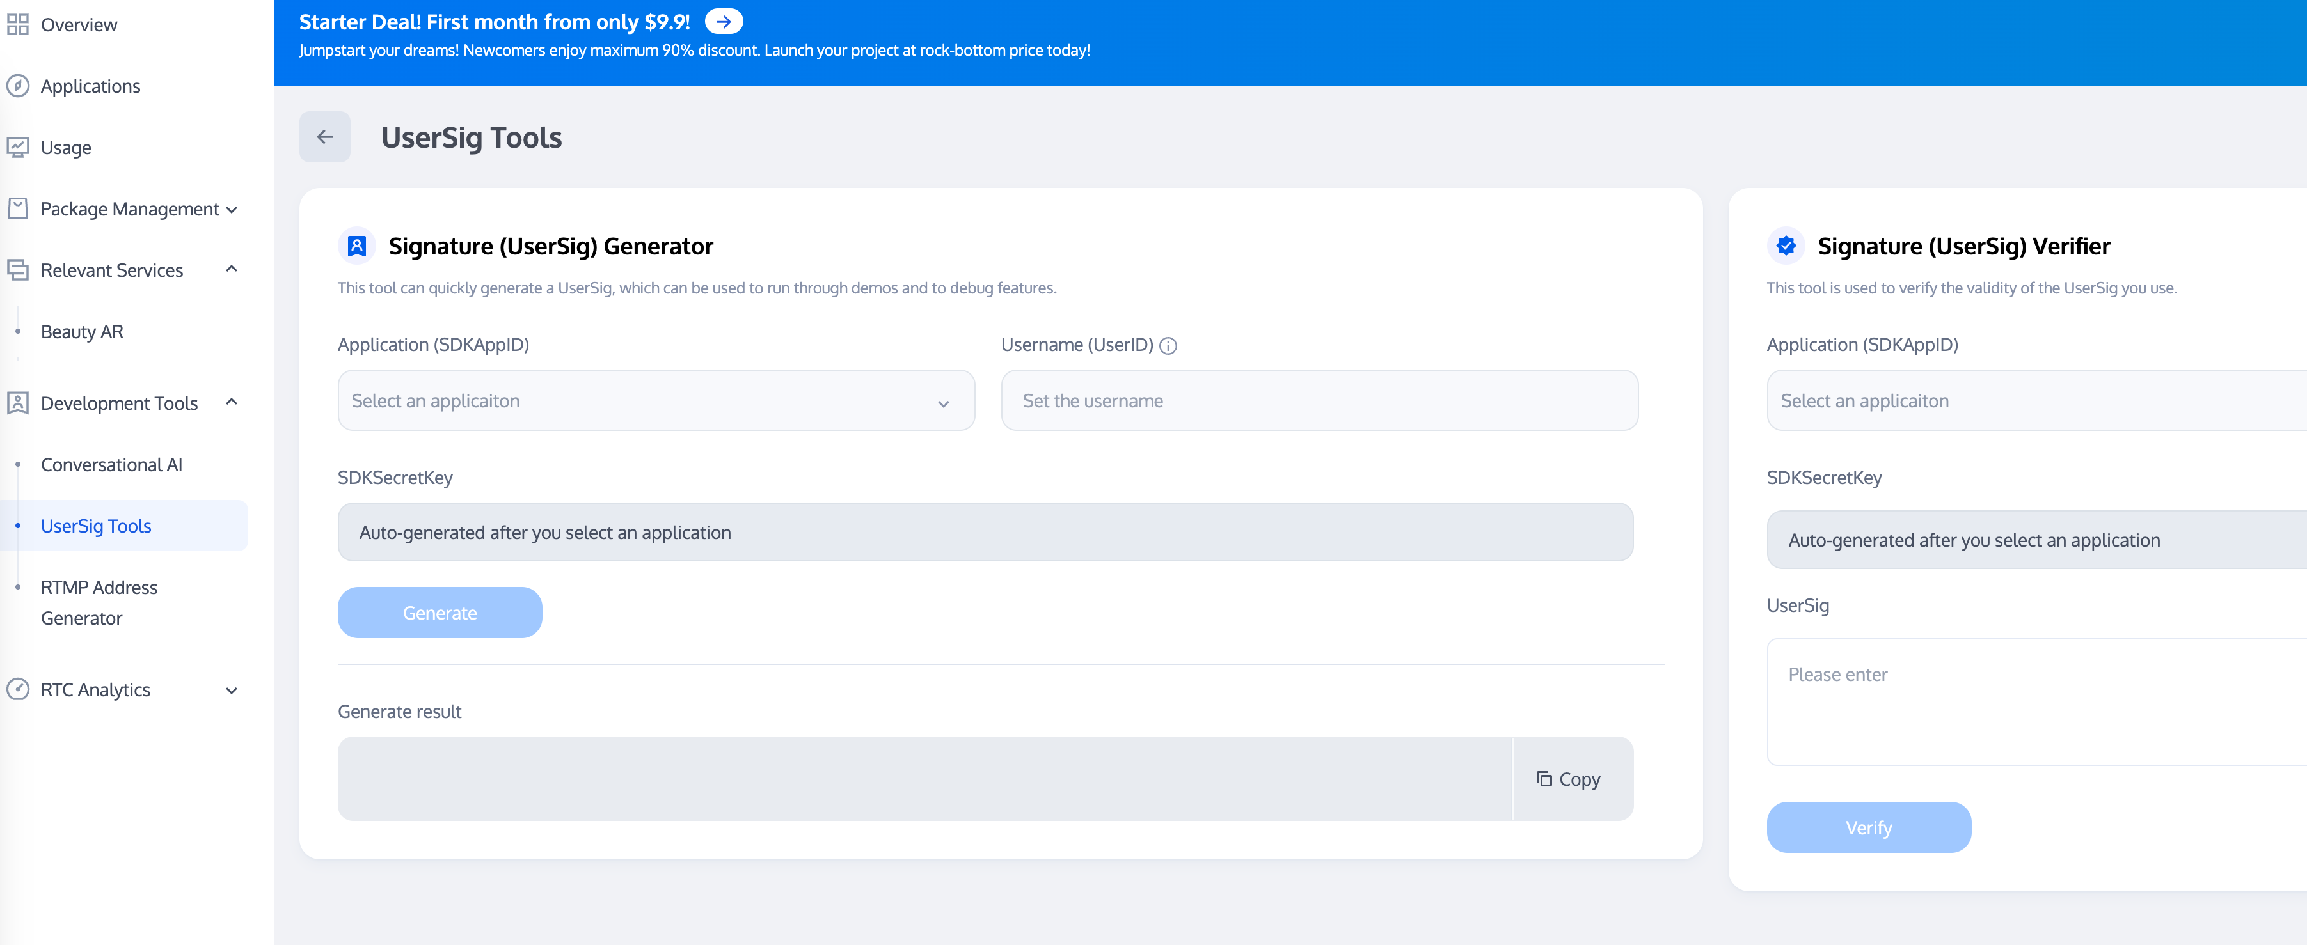Image resolution: width=2307 pixels, height=945 pixels.
Task: Copy the generated result
Action: (1569, 779)
